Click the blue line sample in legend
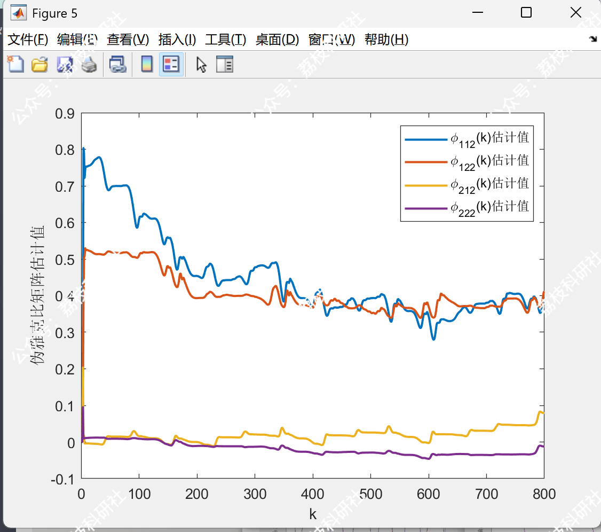 pos(426,139)
